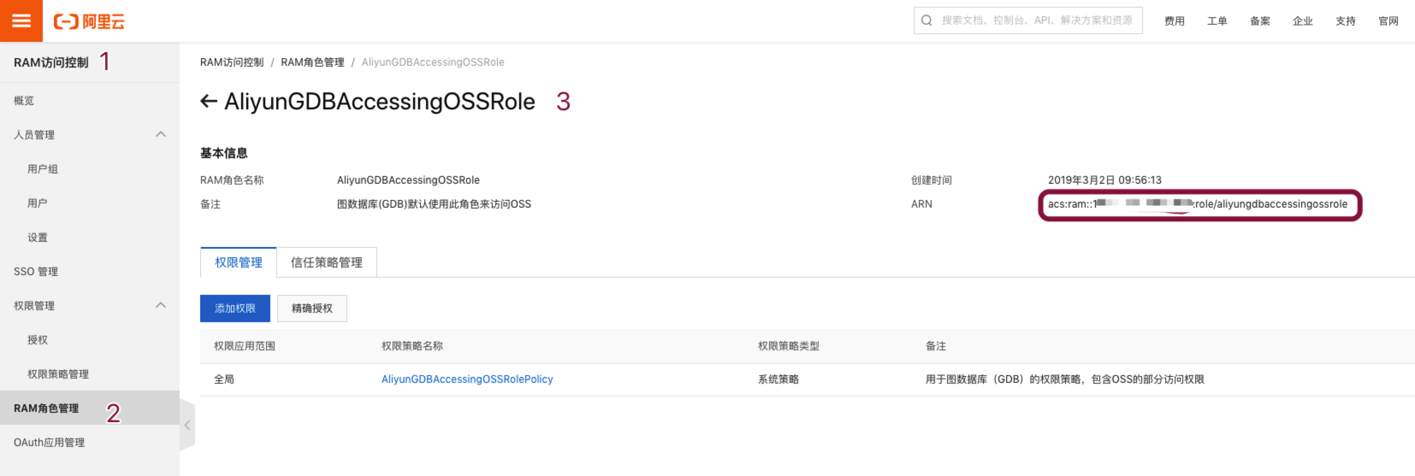Click the 添加权限 button
Viewport: 1415px width, 476px height.
[x=235, y=309]
